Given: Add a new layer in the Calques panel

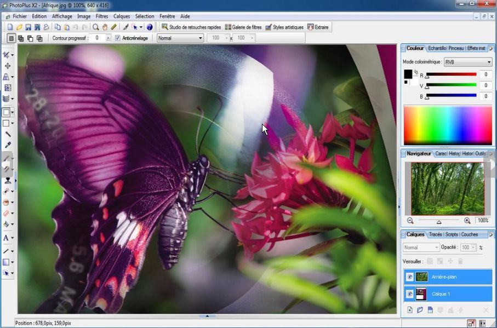Looking at the screenshot, I should coord(409,310).
